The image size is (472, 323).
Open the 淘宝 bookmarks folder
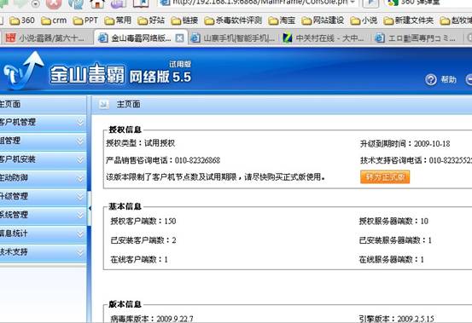point(282,20)
